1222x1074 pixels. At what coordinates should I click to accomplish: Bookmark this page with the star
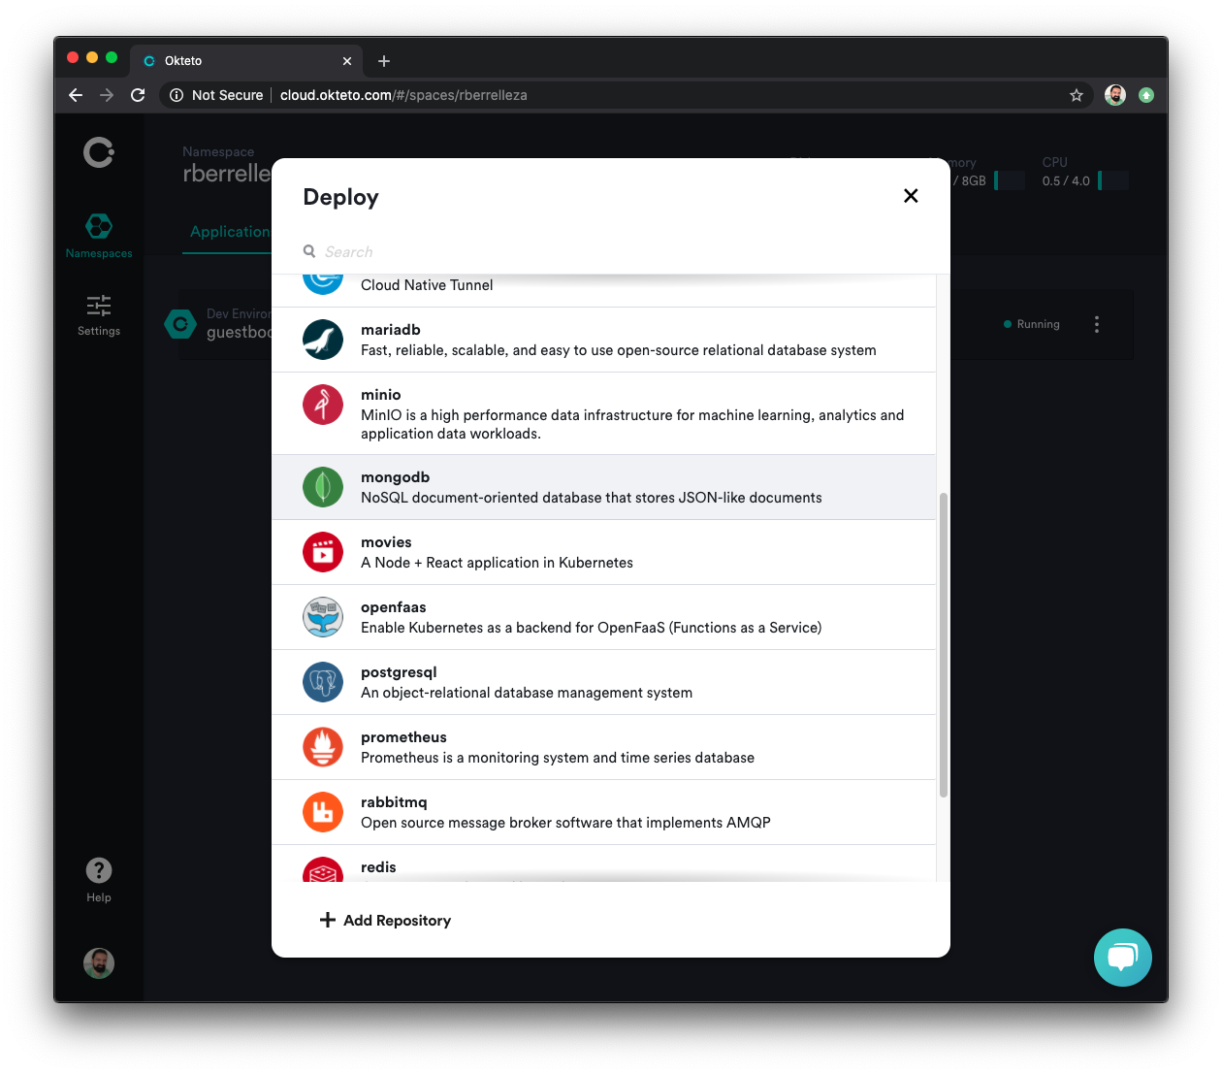point(1077,95)
